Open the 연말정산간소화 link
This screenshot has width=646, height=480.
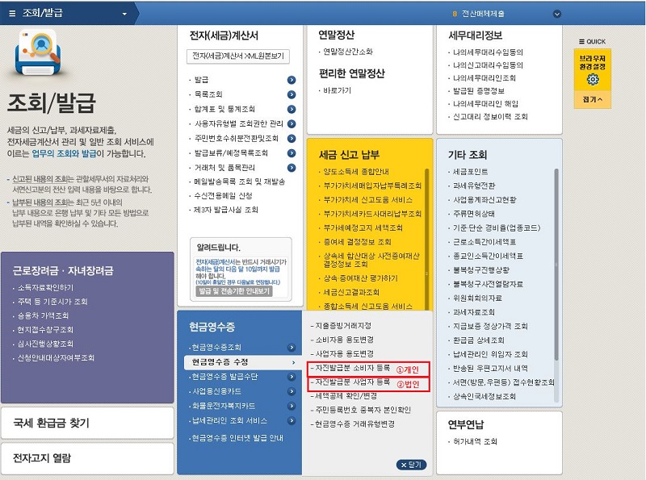pyautogui.click(x=348, y=52)
